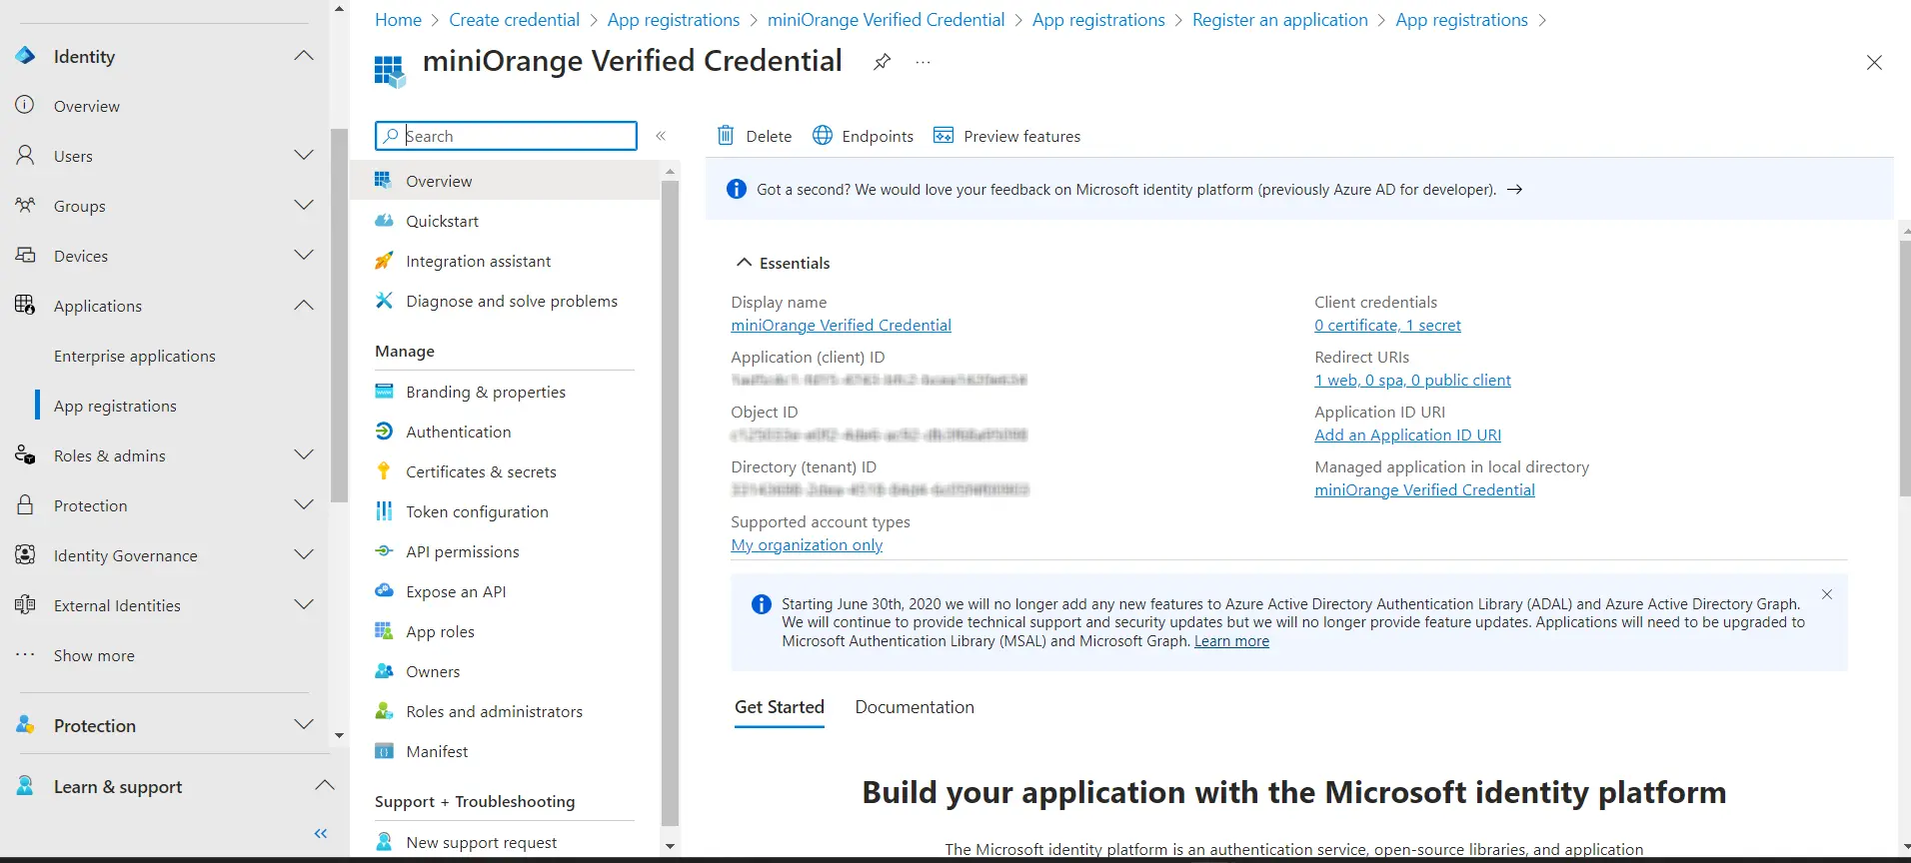Pin the miniOrange Verified Credential page
This screenshot has height=863, width=1911.
pyautogui.click(x=882, y=62)
